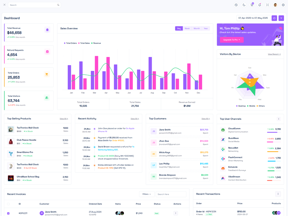Click the Upgrade To Pro button
Viewport: 288px width, 216px height.
pos(231,40)
